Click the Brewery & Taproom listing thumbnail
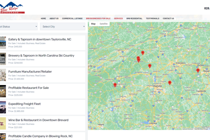210x140 pixels. click(x=3, y=59)
